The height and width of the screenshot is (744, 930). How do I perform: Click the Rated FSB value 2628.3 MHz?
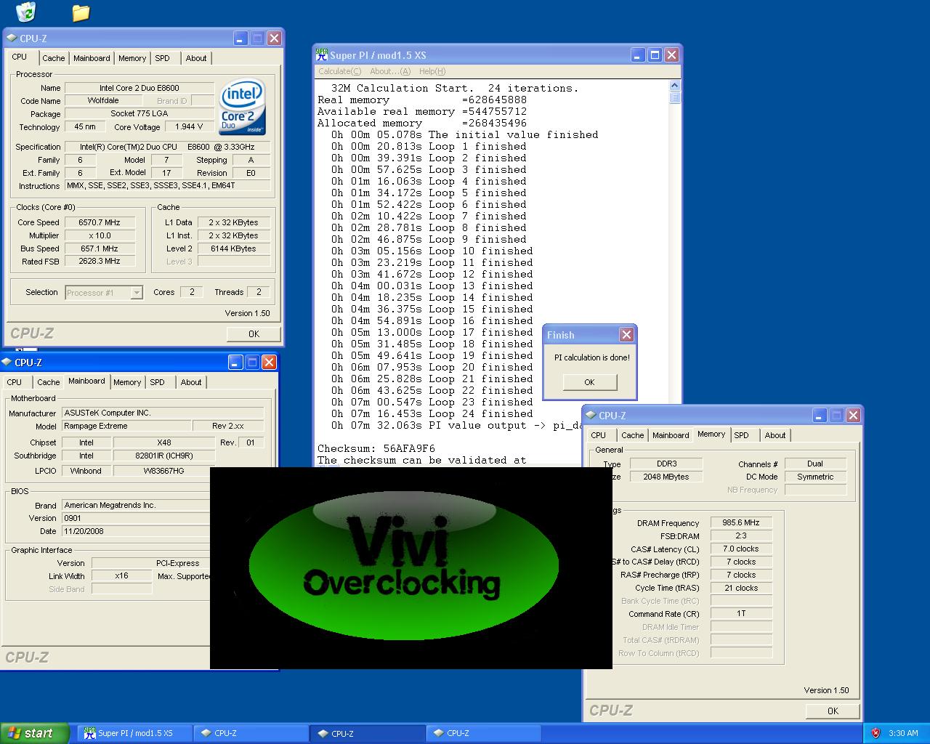(100, 262)
